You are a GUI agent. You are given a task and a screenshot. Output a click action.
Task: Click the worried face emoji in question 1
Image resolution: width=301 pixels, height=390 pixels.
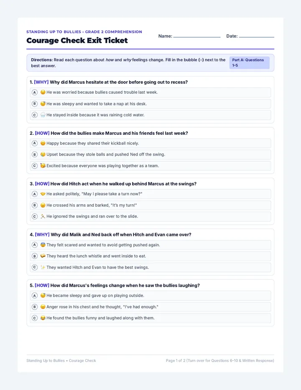43,92
